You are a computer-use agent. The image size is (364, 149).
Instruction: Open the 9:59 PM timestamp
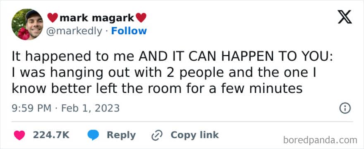click(31, 108)
